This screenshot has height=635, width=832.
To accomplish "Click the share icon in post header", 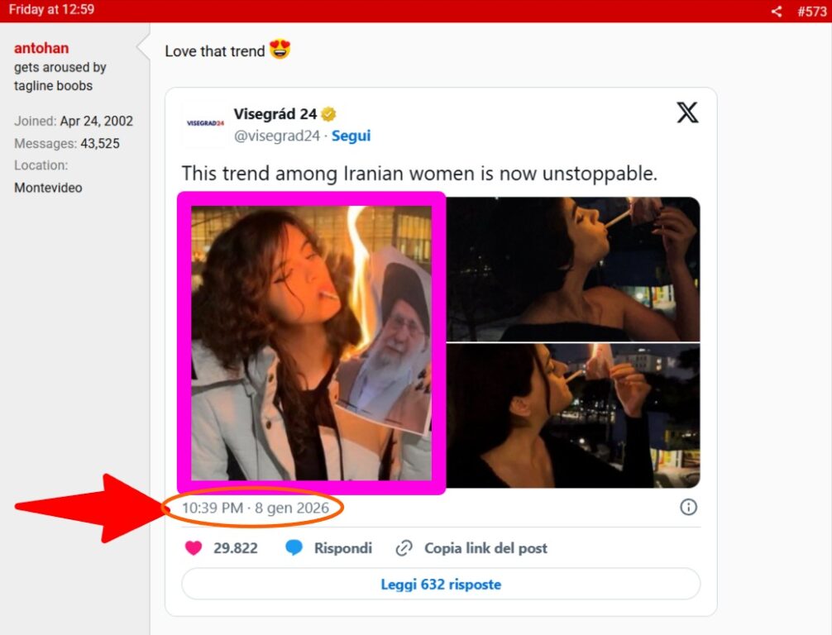I will pos(776,11).
